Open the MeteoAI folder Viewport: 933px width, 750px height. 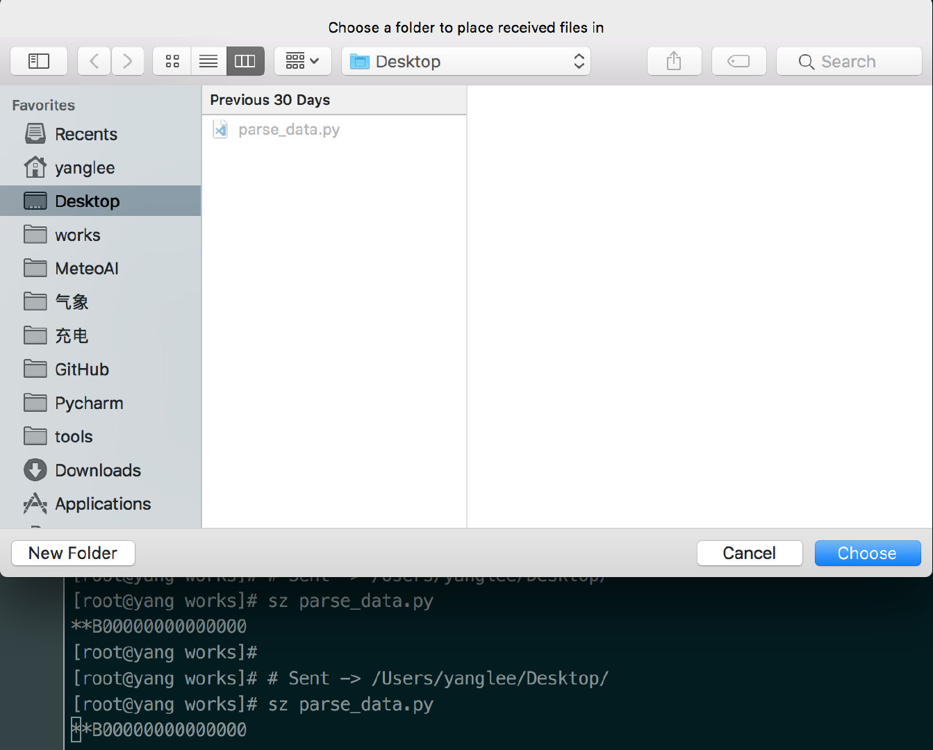tap(86, 269)
